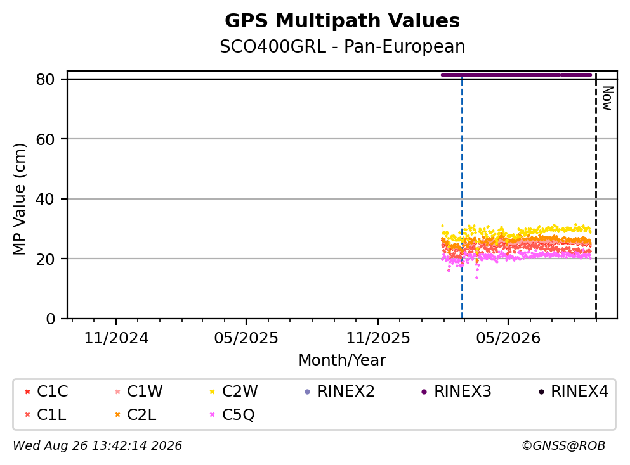Click the MP Value (cm) axis label
The image size is (630, 465).
[x=19, y=199]
